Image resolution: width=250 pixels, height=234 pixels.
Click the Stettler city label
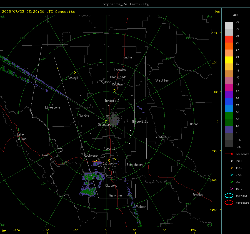[162, 80]
